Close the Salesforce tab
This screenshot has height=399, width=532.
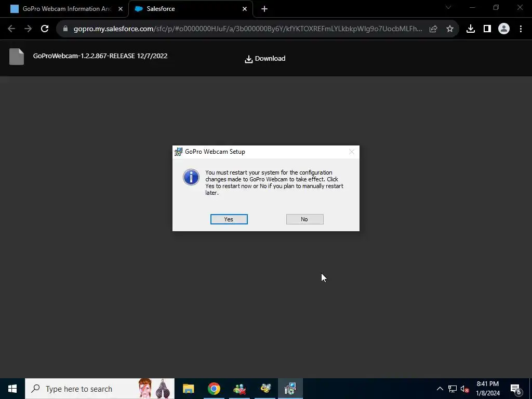click(x=245, y=9)
